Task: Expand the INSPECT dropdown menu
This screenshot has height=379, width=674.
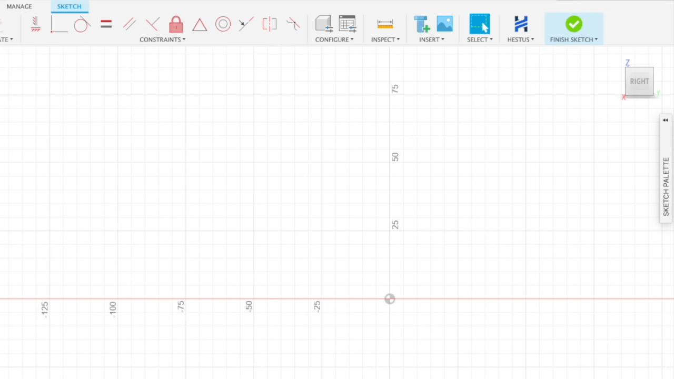Action: click(385, 39)
